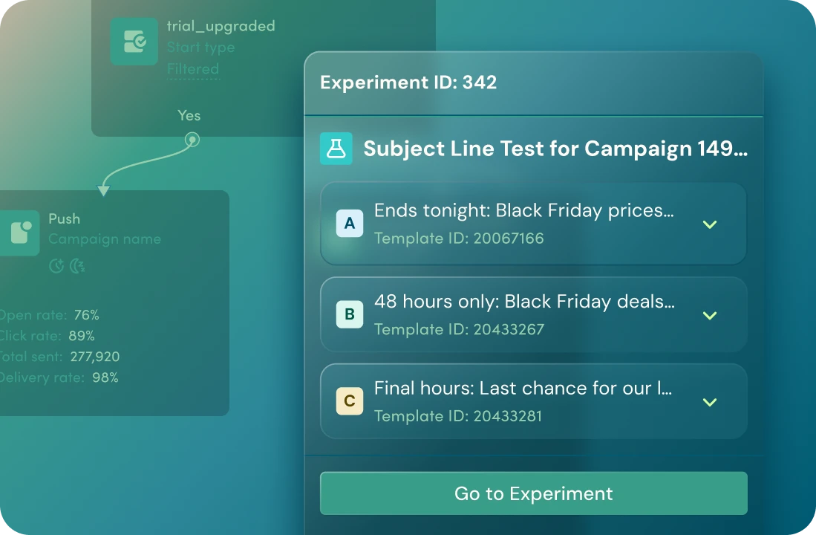Click Template ID 20433267 text
Viewport: 816px width, 535px height.
(459, 329)
